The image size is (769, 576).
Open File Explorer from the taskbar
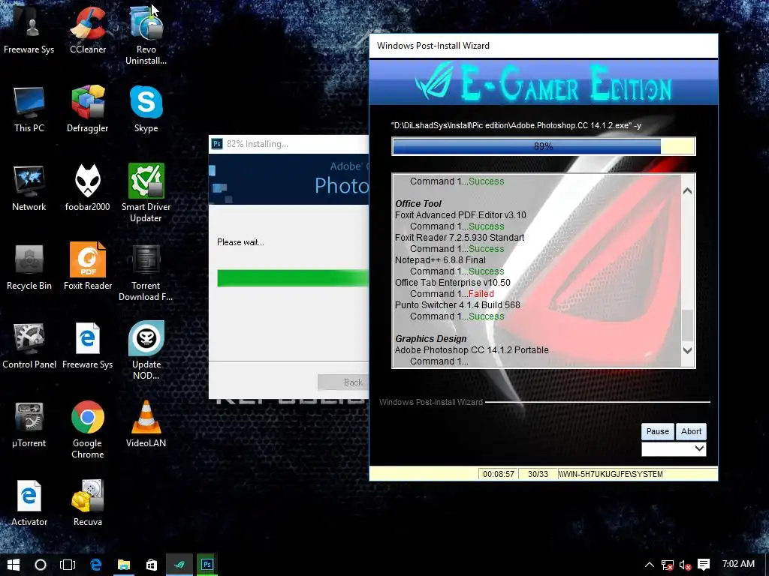pos(124,565)
